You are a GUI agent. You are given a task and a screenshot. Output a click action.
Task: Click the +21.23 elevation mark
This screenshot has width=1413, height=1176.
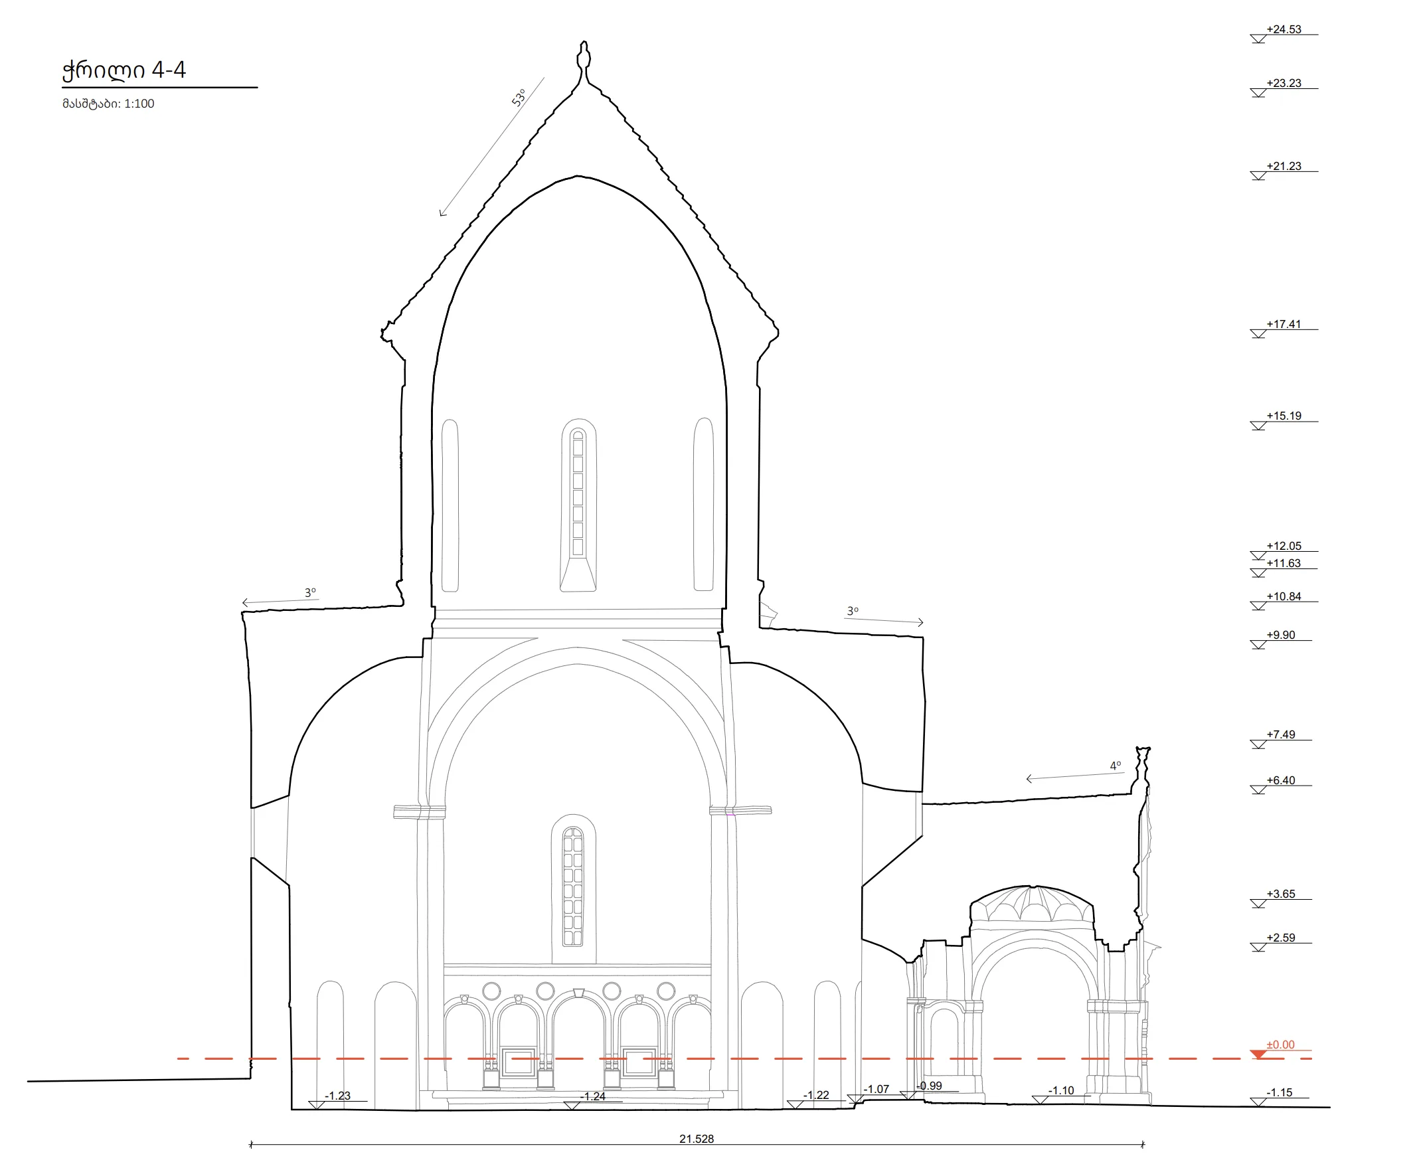(1284, 166)
